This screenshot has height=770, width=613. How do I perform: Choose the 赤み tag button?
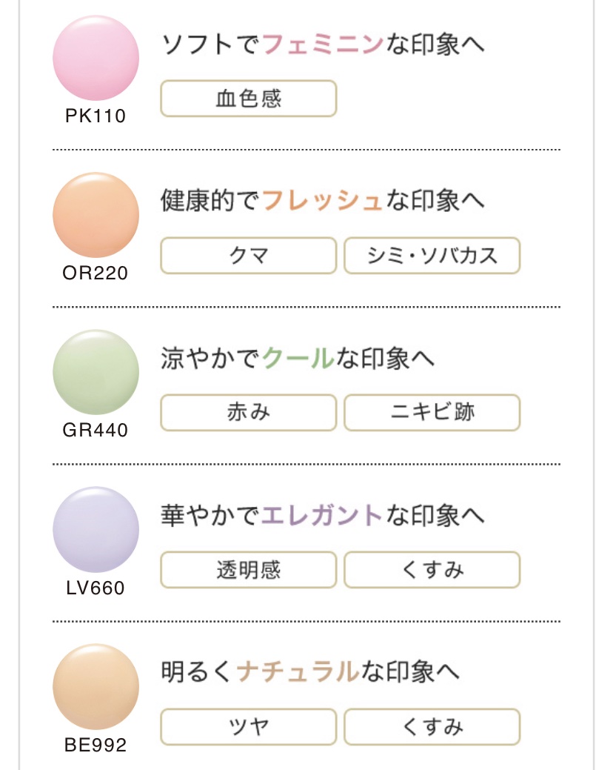tap(249, 413)
